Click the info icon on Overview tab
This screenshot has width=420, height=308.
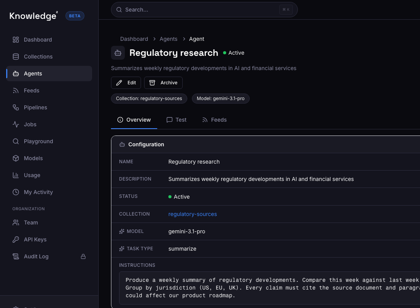[120, 120]
